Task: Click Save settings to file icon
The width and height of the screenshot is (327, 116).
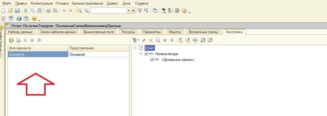Action: click(x=195, y=40)
